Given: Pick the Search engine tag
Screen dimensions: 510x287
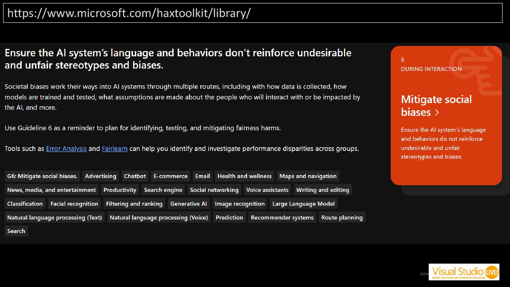Looking at the screenshot, I should tap(163, 190).
